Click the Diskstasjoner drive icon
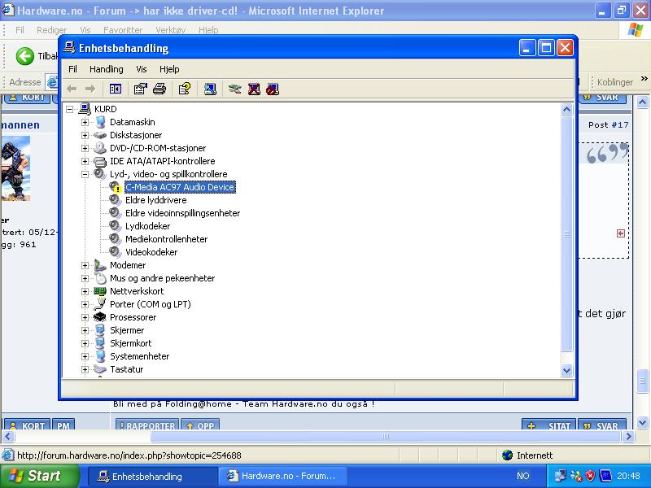This screenshot has height=488, width=651. point(99,135)
